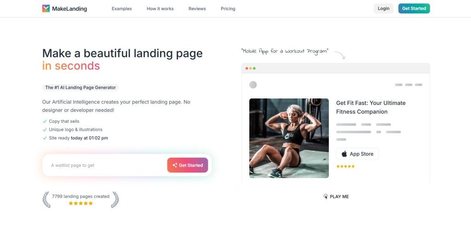
Task: Click the left laurel wreath icon
Action: 46,200
